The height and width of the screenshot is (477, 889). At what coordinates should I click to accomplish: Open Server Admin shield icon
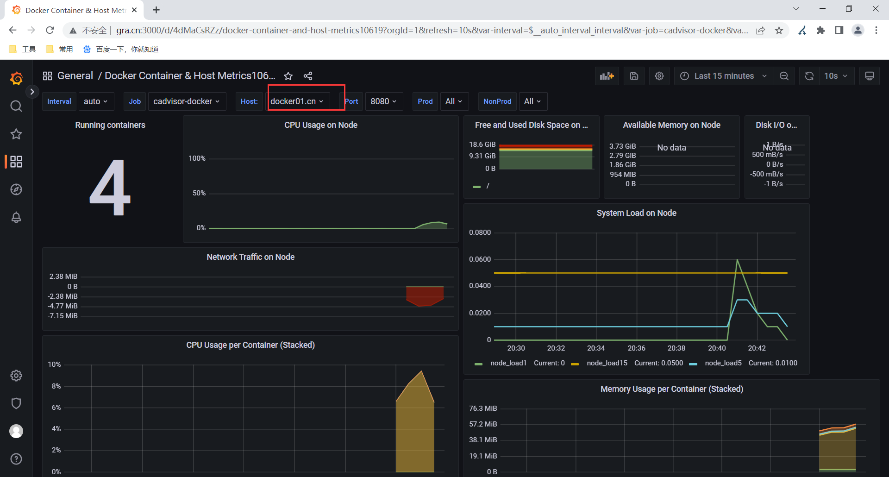click(16, 403)
